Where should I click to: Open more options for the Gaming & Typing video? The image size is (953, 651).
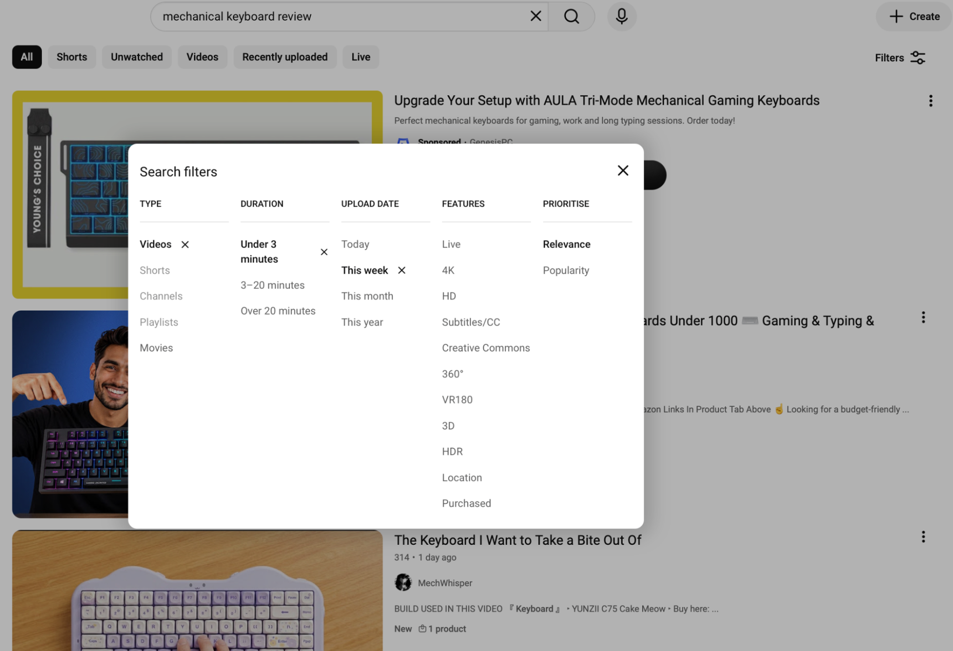point(923,317)
